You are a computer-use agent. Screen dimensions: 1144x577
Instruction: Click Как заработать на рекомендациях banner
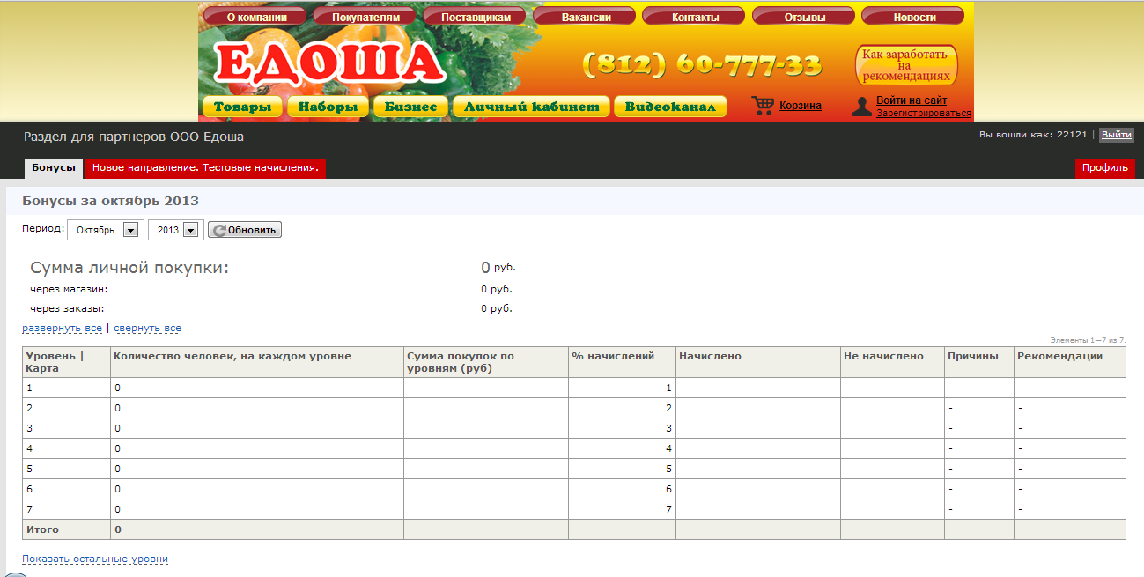click(x=906, y=65)
